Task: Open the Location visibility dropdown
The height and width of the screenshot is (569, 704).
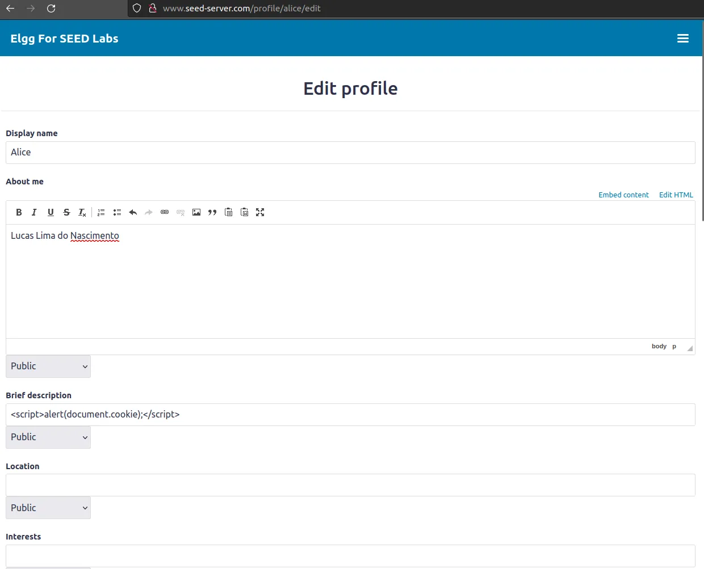Action: coord(48,508)
